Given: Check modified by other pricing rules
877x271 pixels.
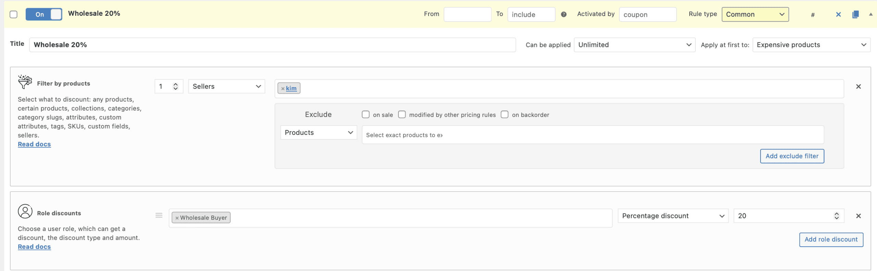Looking at the screenshot, I should pos(402,115).
